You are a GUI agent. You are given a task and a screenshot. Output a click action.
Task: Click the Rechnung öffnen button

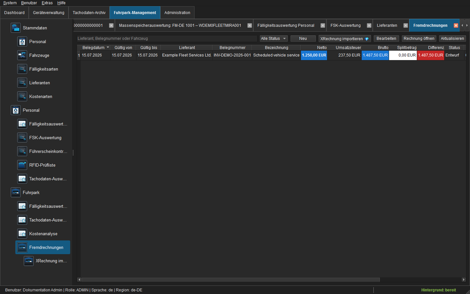[419, 39]
